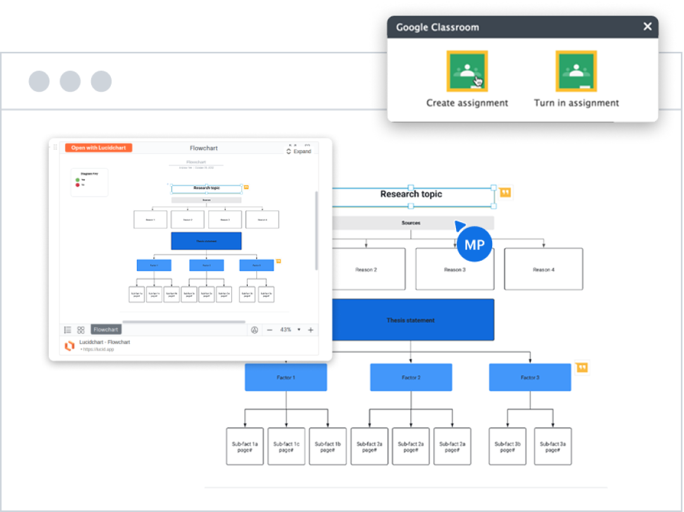684x512 pixels.
Task: Click the accessibility icon near zoom controls
Action: point(255,330)
